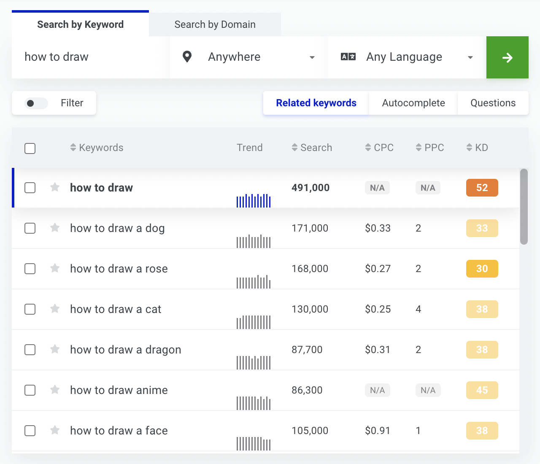Star the 'how to draw' keyword
The width and height of the screenshot is (540, 464).
(55, 187)
